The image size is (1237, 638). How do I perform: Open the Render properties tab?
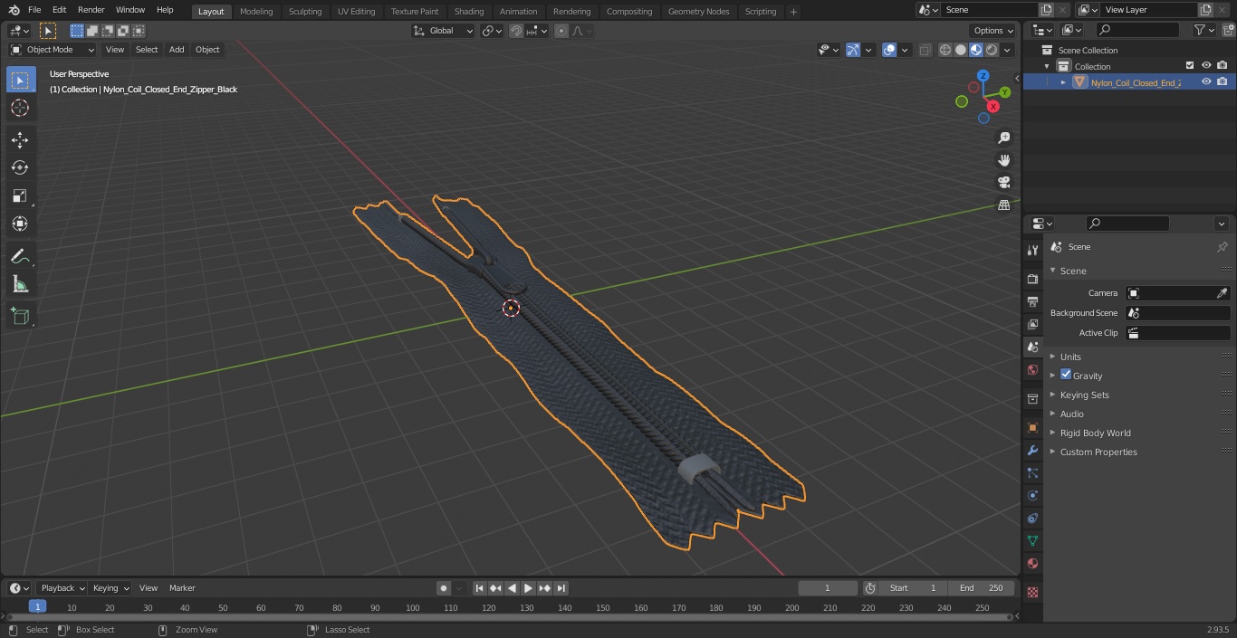point(1032,279)
